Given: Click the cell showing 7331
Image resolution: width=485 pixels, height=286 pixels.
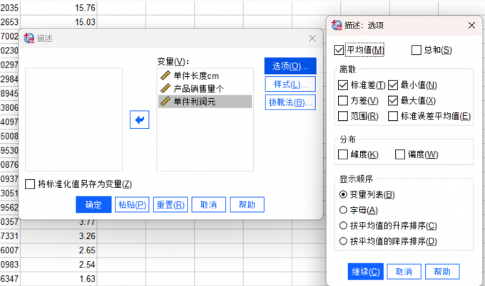Looking at the screenshot, I should (10, 236).
